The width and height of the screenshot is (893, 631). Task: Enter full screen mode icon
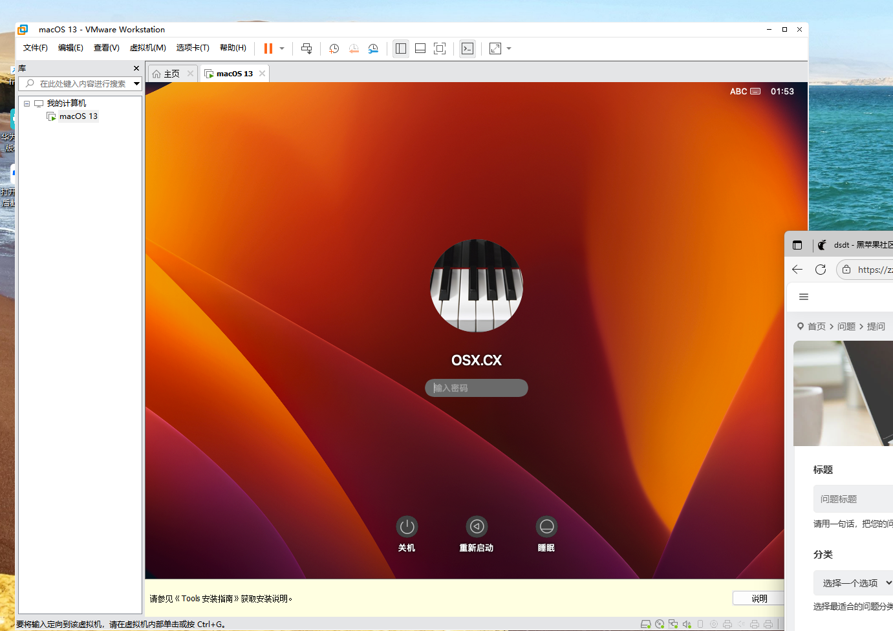click(x=440, y=48)
